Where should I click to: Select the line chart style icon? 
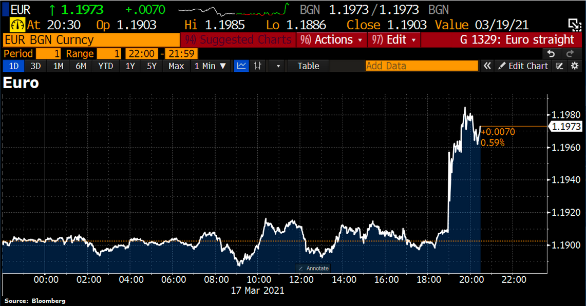[241, 66]
